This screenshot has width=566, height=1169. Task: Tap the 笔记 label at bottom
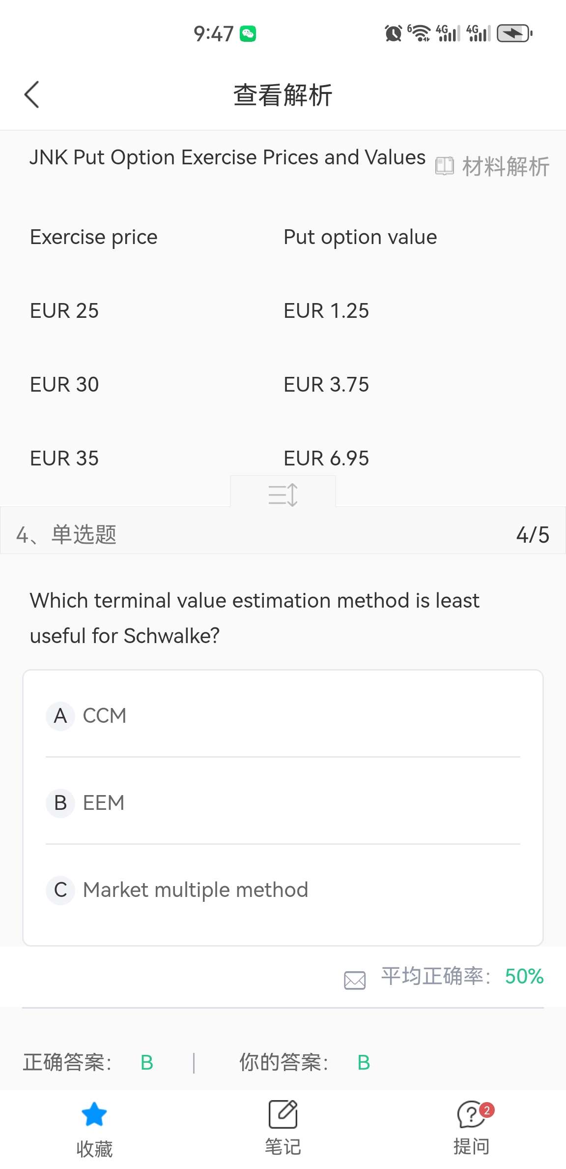[283, 1146]
